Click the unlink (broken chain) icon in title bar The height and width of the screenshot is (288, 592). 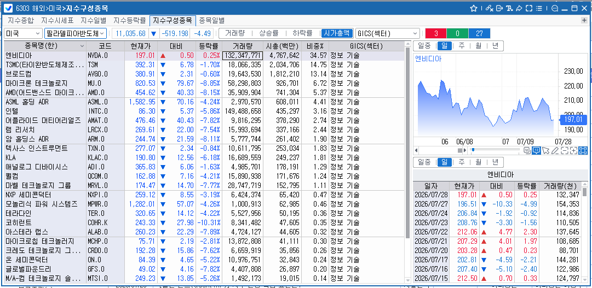click(490, 8)
